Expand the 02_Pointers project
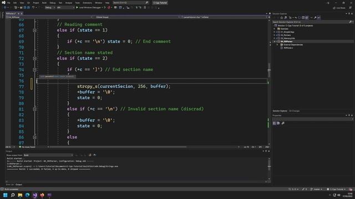 274,35
